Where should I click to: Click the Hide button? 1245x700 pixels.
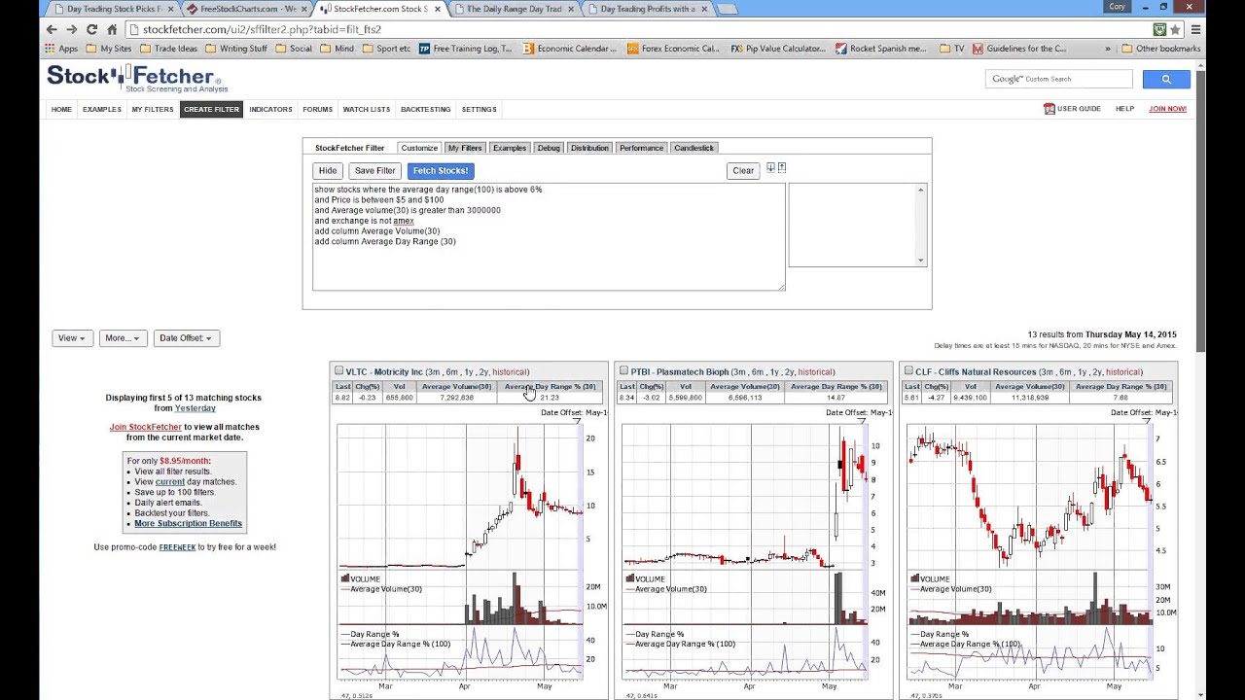pos(328,170)
